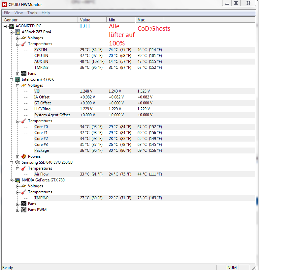Screen dimensions: 301x271
Task: Collapse the ASRock Z87 Pro4 node
Action: (x=11, y=32)
